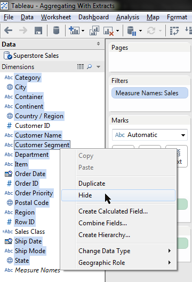Click the Superstore Sales data source name
192x282 pixels.
(36, 56)
